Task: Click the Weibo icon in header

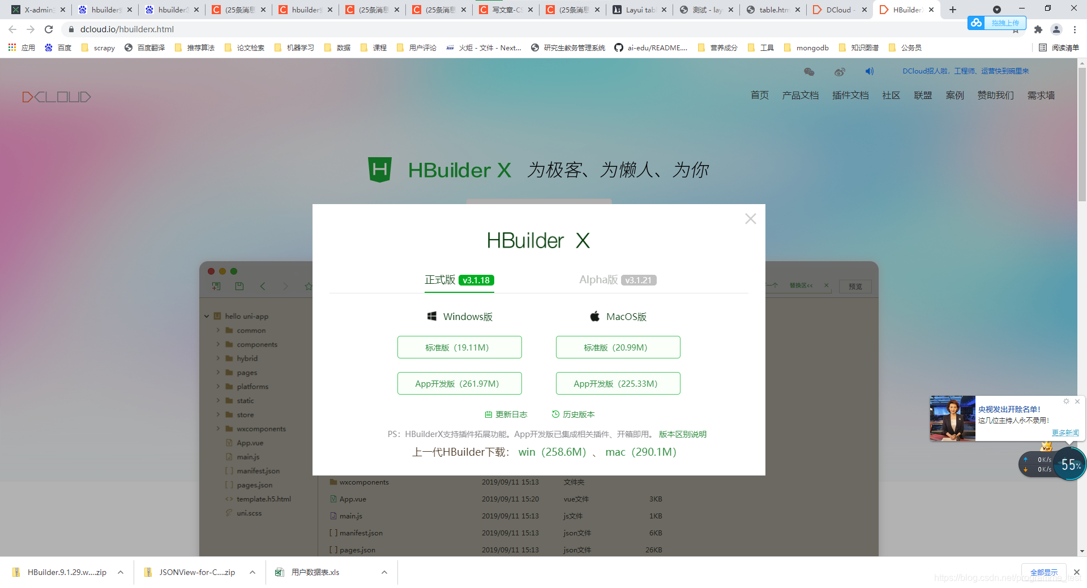Action: tap(840, 71)
